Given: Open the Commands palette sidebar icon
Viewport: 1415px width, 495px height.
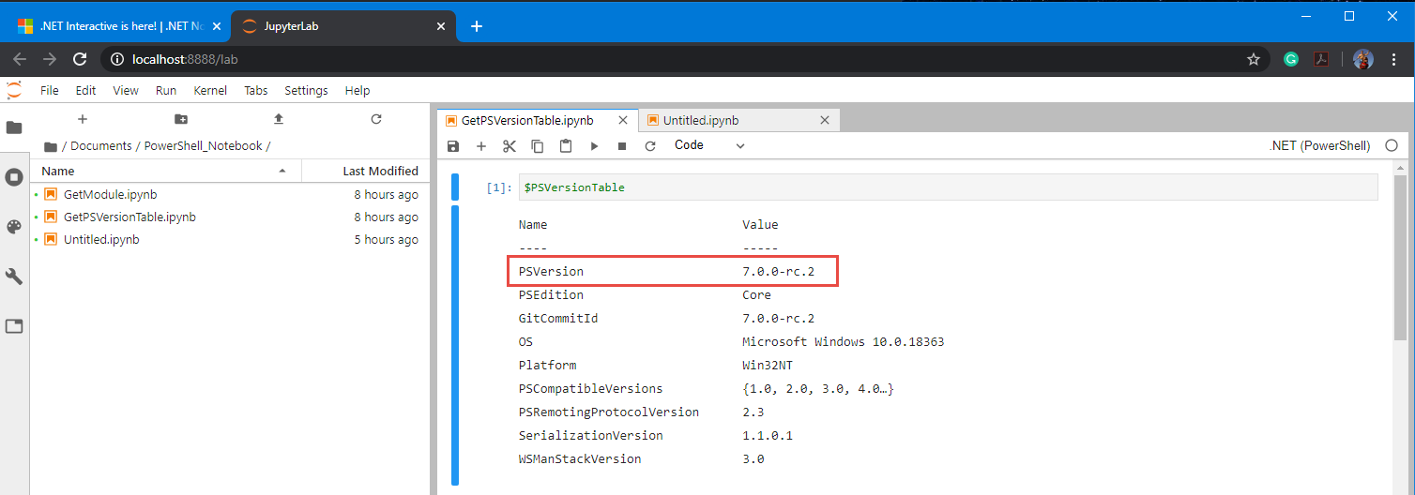Looking at the screenshot, I should (14, 227).
